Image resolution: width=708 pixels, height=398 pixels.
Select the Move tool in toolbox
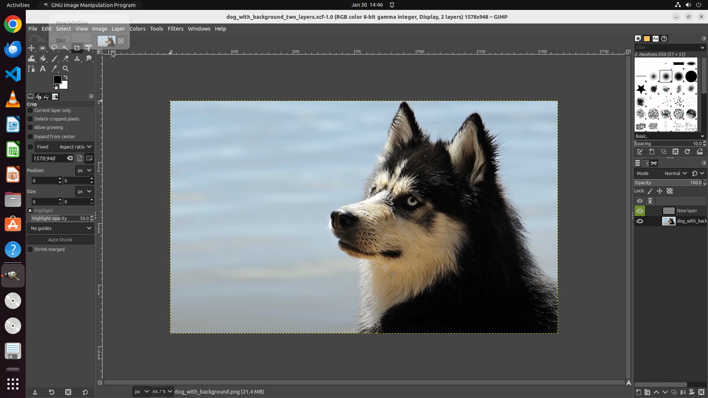click(31, 48)
